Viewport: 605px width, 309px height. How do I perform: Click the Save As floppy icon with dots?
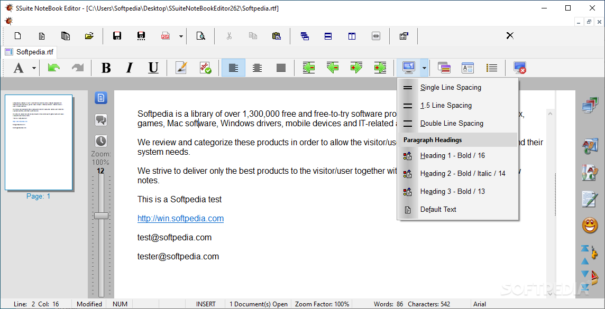coord(141,36)
